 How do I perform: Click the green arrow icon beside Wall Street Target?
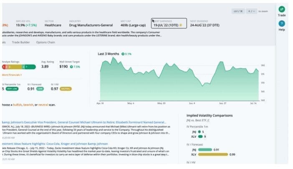[72, 66]
